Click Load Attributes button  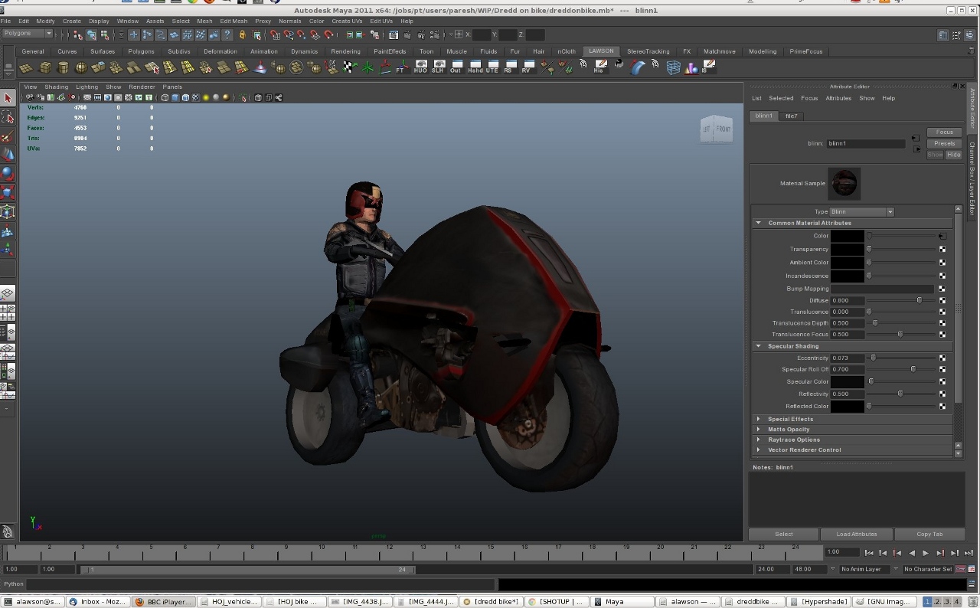(x=856, y=534)
